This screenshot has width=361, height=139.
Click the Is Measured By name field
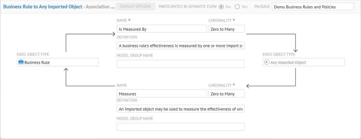pos(162,29)
